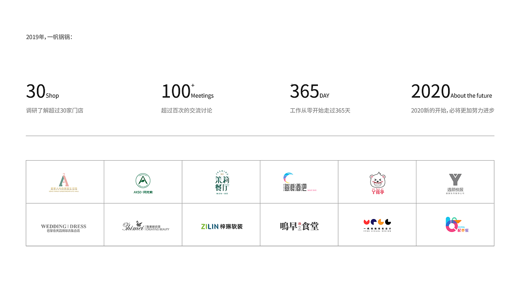519x292 pixels.
Task: Click the blue wave bar logo
Action: [300, 182]
